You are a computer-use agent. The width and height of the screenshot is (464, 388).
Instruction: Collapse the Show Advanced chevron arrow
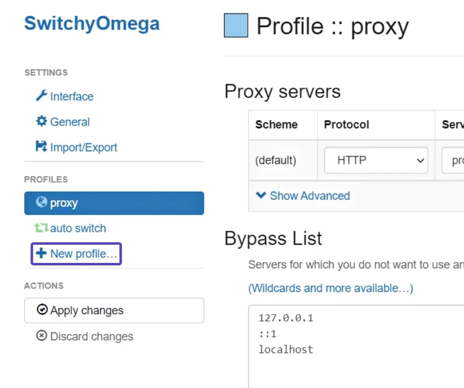261,195
